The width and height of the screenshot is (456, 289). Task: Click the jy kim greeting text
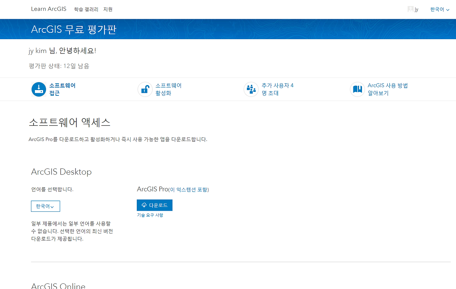(x=62, y=51)
